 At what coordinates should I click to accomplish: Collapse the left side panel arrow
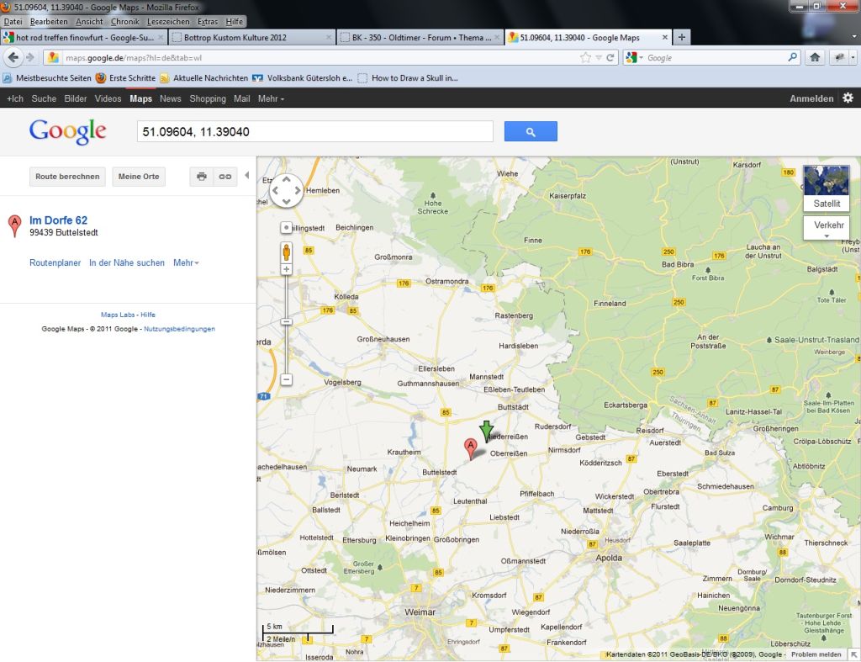(x=246, y=176)
